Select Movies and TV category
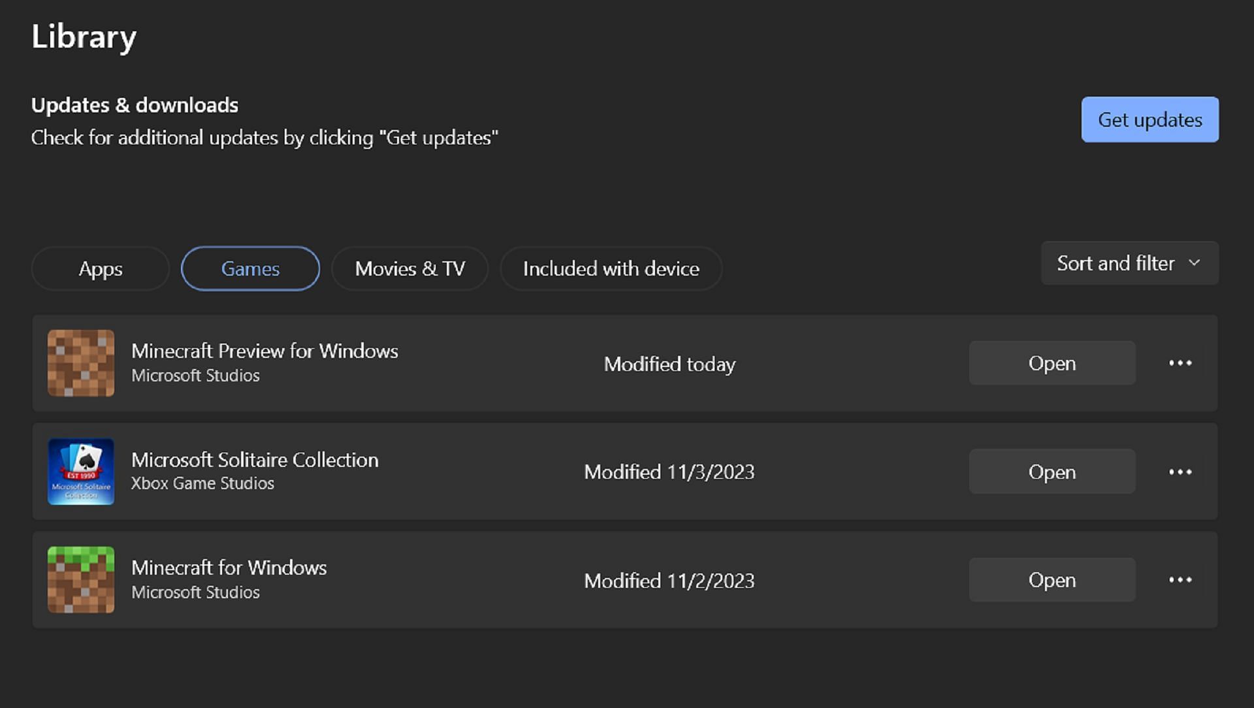The height and width of the screenshot is (708, 1254). [410, 268]
